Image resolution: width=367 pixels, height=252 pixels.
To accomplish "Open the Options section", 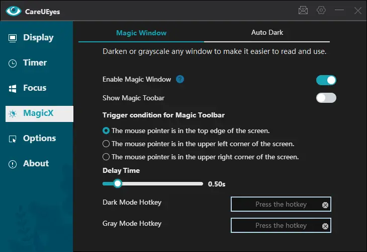I will click(x=39, y=139).
